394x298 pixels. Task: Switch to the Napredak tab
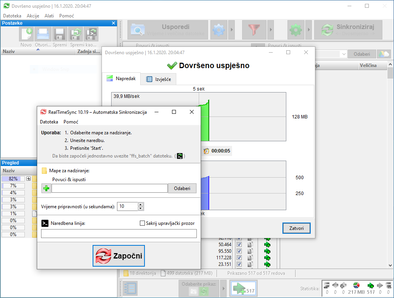click(121, 79)
